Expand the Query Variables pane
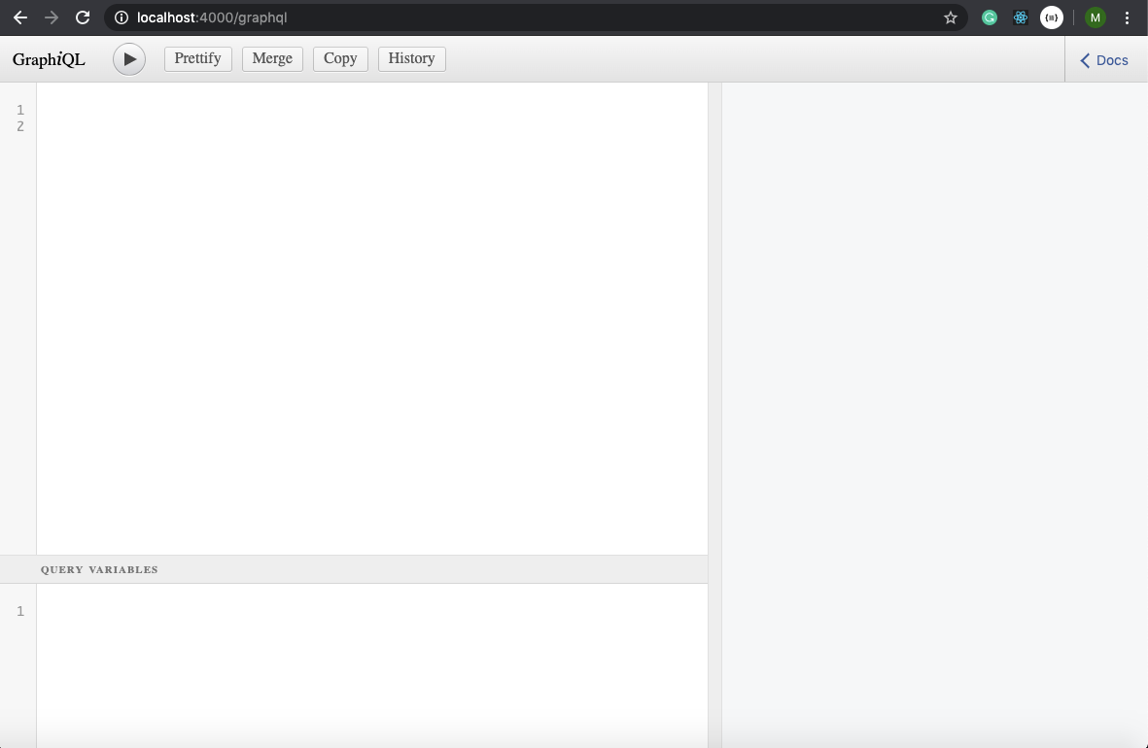1148x748 pixels. [x=99, y=569]
